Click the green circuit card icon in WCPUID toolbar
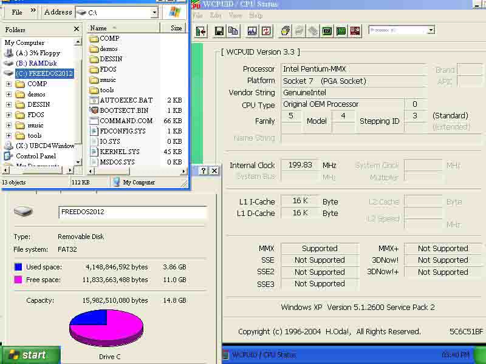The image size is (486, 364). click(341, 31)
